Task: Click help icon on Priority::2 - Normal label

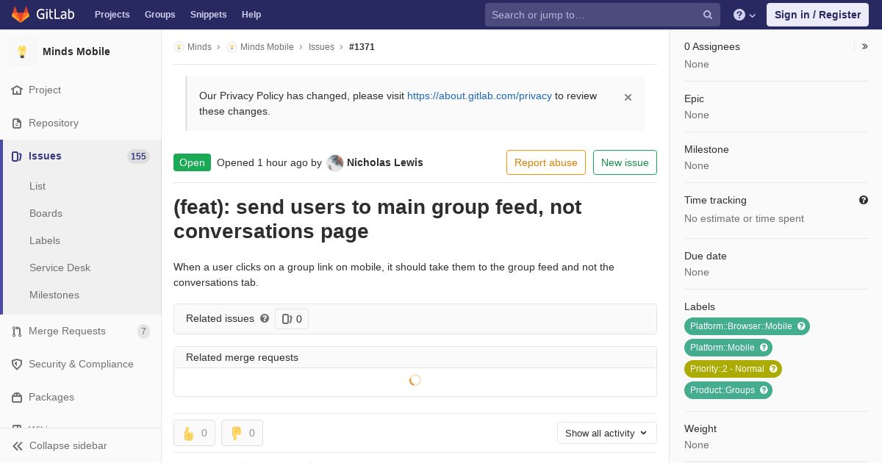Action: click(x=773, y=369)
